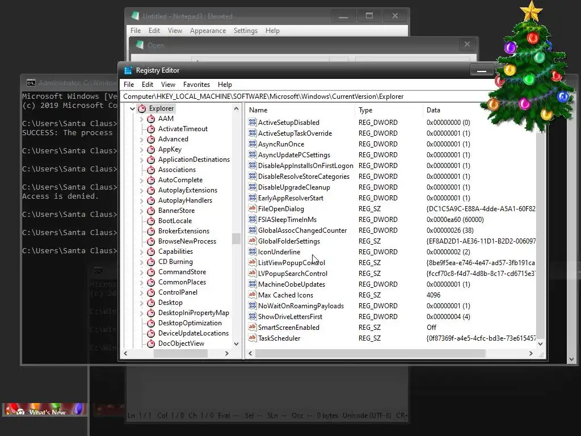Select the GlobalAssocChangedCounter value
Viewport: 581px width, 436px height.
tap(302, 230)
